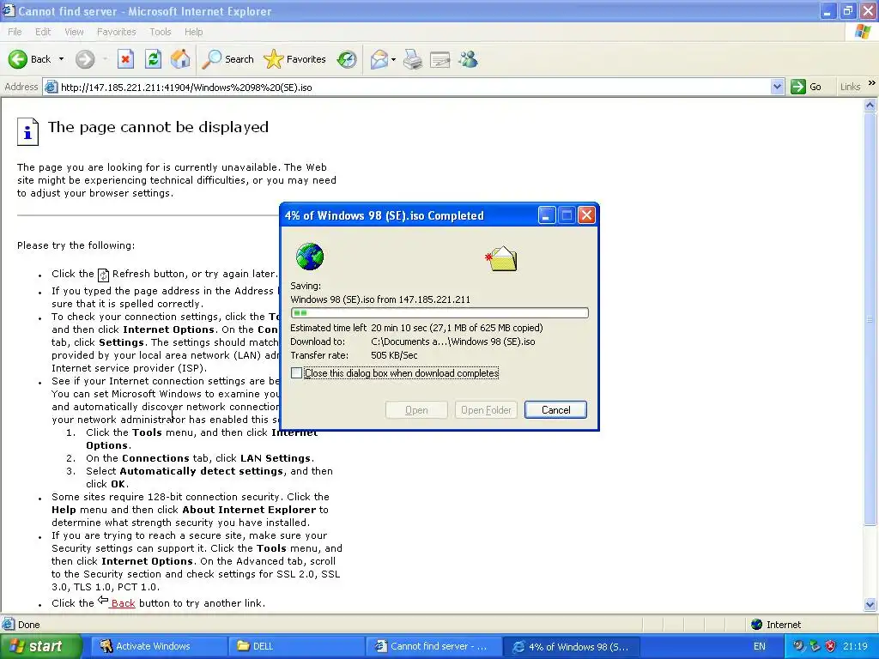Click in the Address URL field

(415, 87)
